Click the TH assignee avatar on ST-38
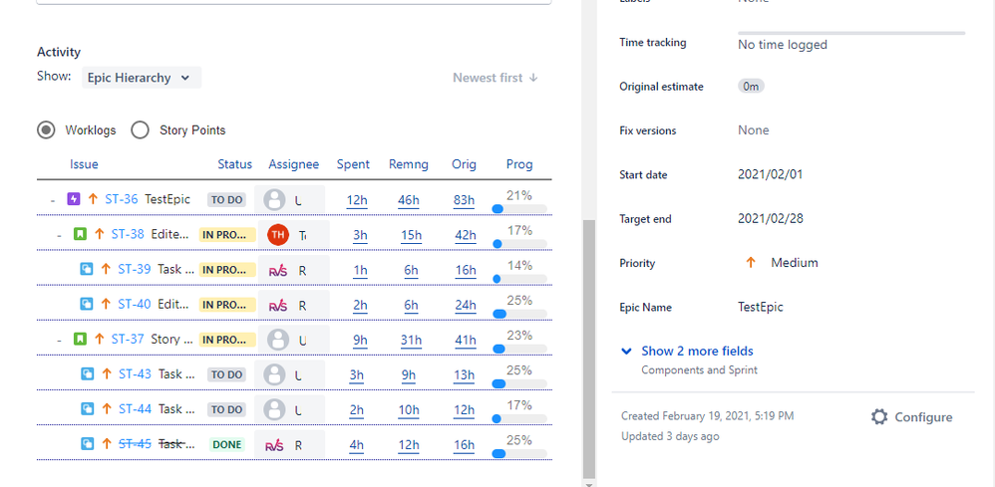The height and width of the screenshot is (487, 995). pos(278,235)
